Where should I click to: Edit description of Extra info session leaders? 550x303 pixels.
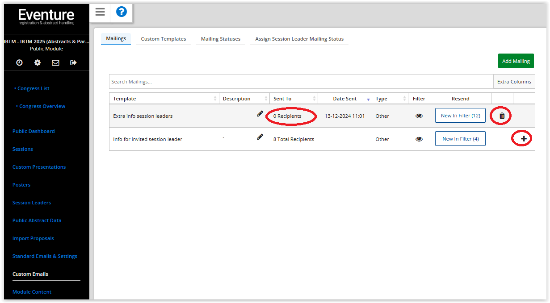[x=260, y=114]
